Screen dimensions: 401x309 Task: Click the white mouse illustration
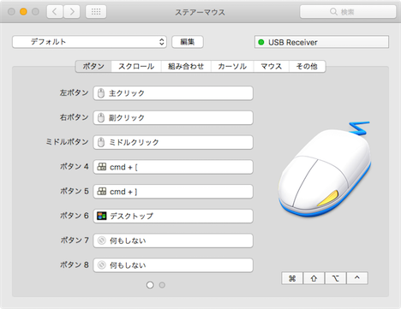coord(325,170)
